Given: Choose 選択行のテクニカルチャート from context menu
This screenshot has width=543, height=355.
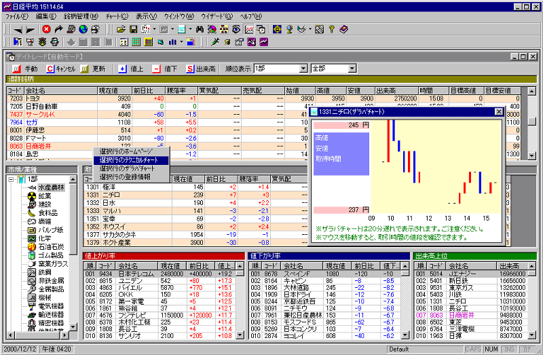Looking at the screenshot, I should (131, 160).
